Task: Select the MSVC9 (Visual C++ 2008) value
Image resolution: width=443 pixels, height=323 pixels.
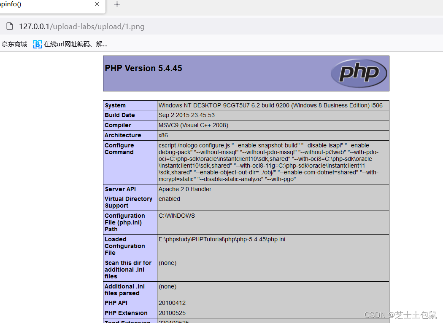Action: [x=193, y=125]
